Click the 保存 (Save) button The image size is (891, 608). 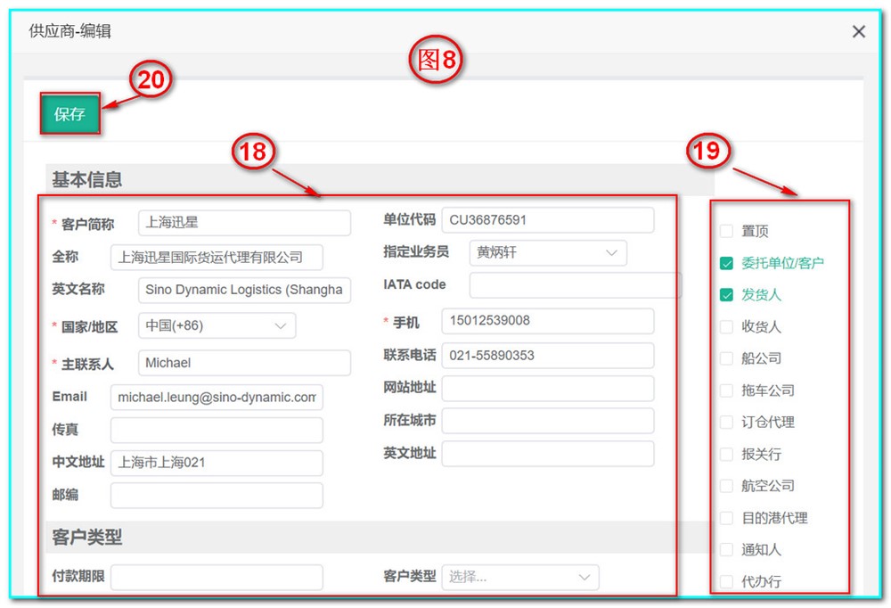[x=69, y=114]
